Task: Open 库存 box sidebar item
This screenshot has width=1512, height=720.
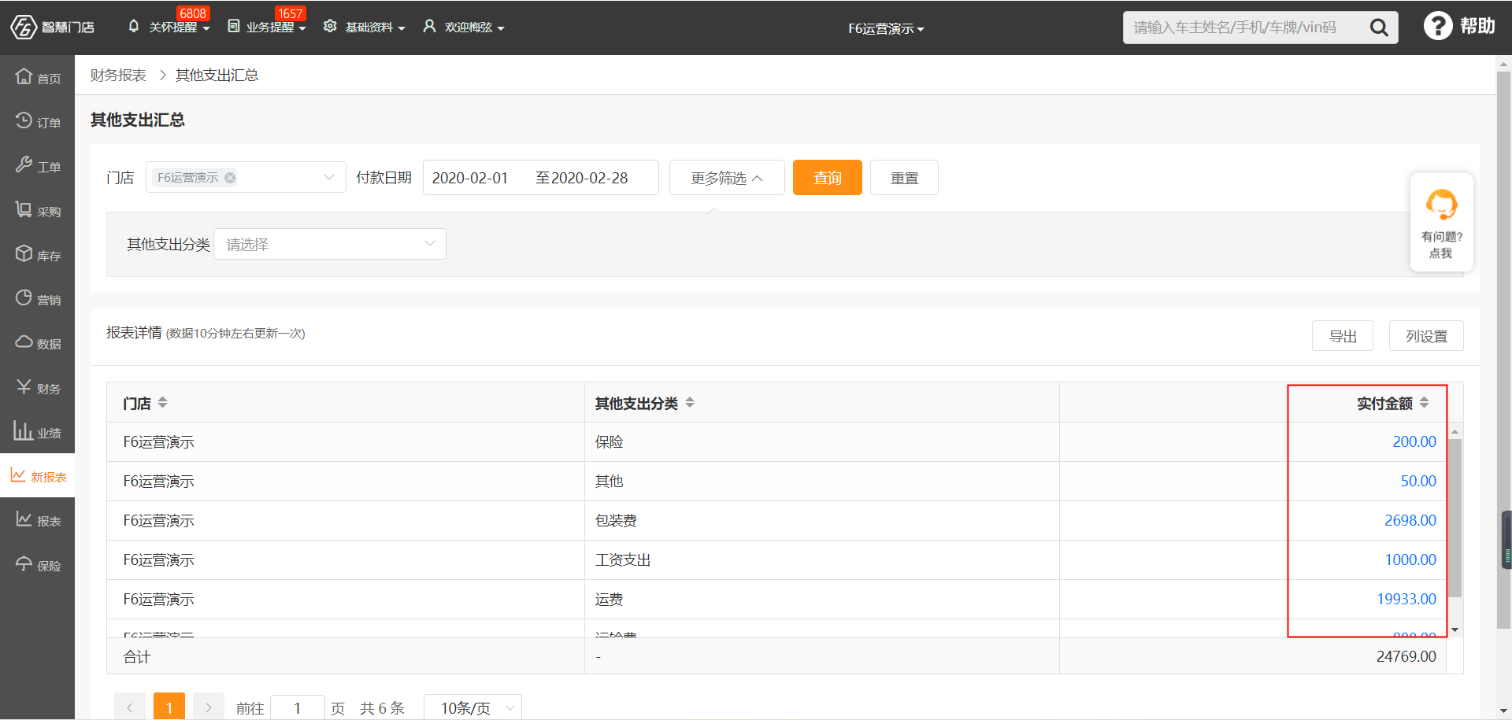Action: click(x=38, y=254)
